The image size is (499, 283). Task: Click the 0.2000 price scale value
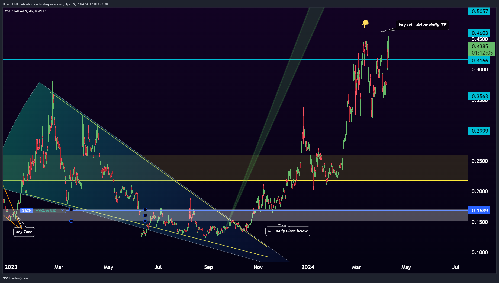[x=479, y=191]
